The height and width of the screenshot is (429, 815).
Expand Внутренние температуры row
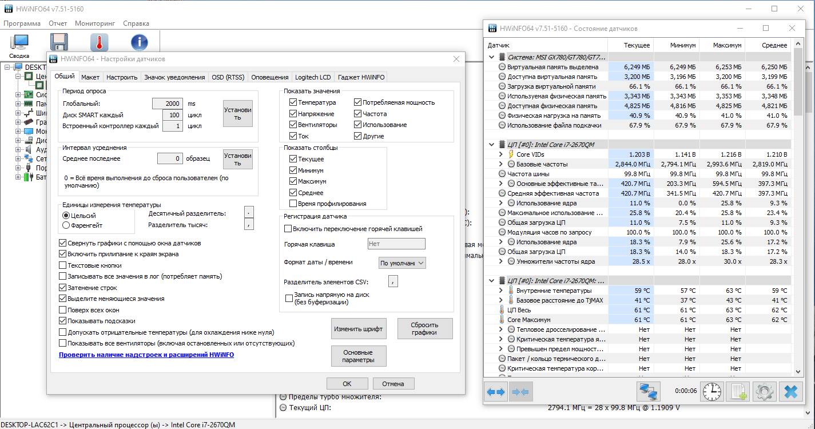(500, 291)
